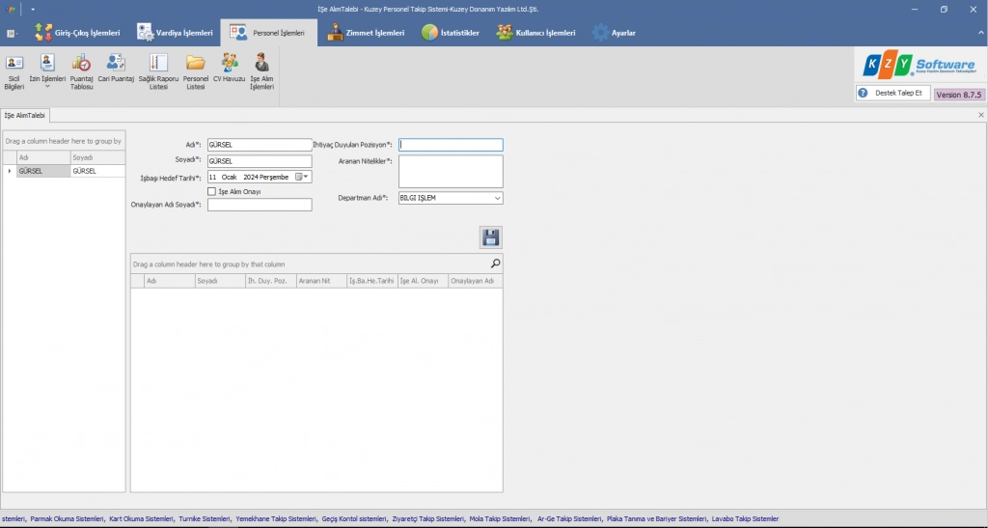Click the Destek Talep Et button

pyautogui.click(x=892, y=94)
